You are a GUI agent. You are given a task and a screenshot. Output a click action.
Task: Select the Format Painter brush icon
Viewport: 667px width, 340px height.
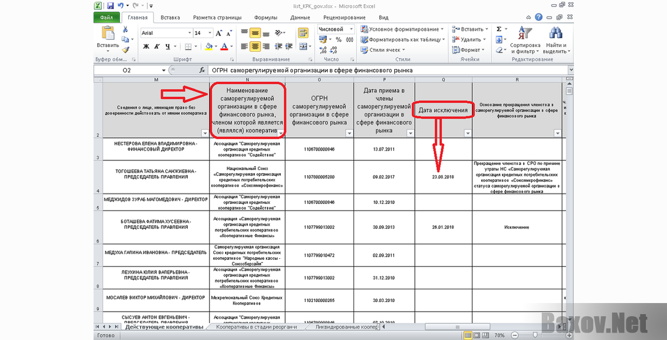125,50
